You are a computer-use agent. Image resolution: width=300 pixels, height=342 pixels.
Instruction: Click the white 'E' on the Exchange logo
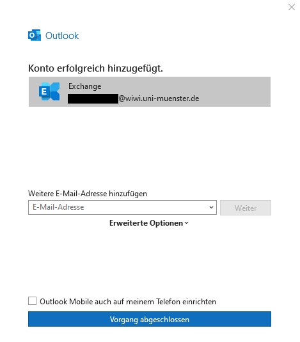[44, 91]
